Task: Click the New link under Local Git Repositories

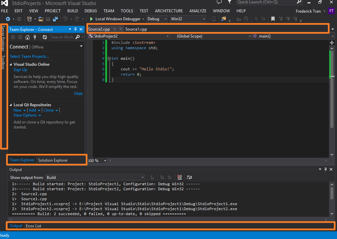Action: (18, 110)
